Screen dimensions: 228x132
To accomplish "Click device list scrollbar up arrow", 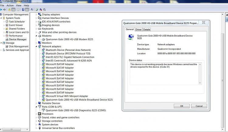I will point(223,14).
